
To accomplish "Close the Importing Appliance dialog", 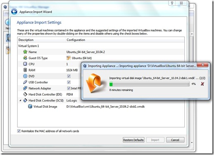I will click(203, 65).
